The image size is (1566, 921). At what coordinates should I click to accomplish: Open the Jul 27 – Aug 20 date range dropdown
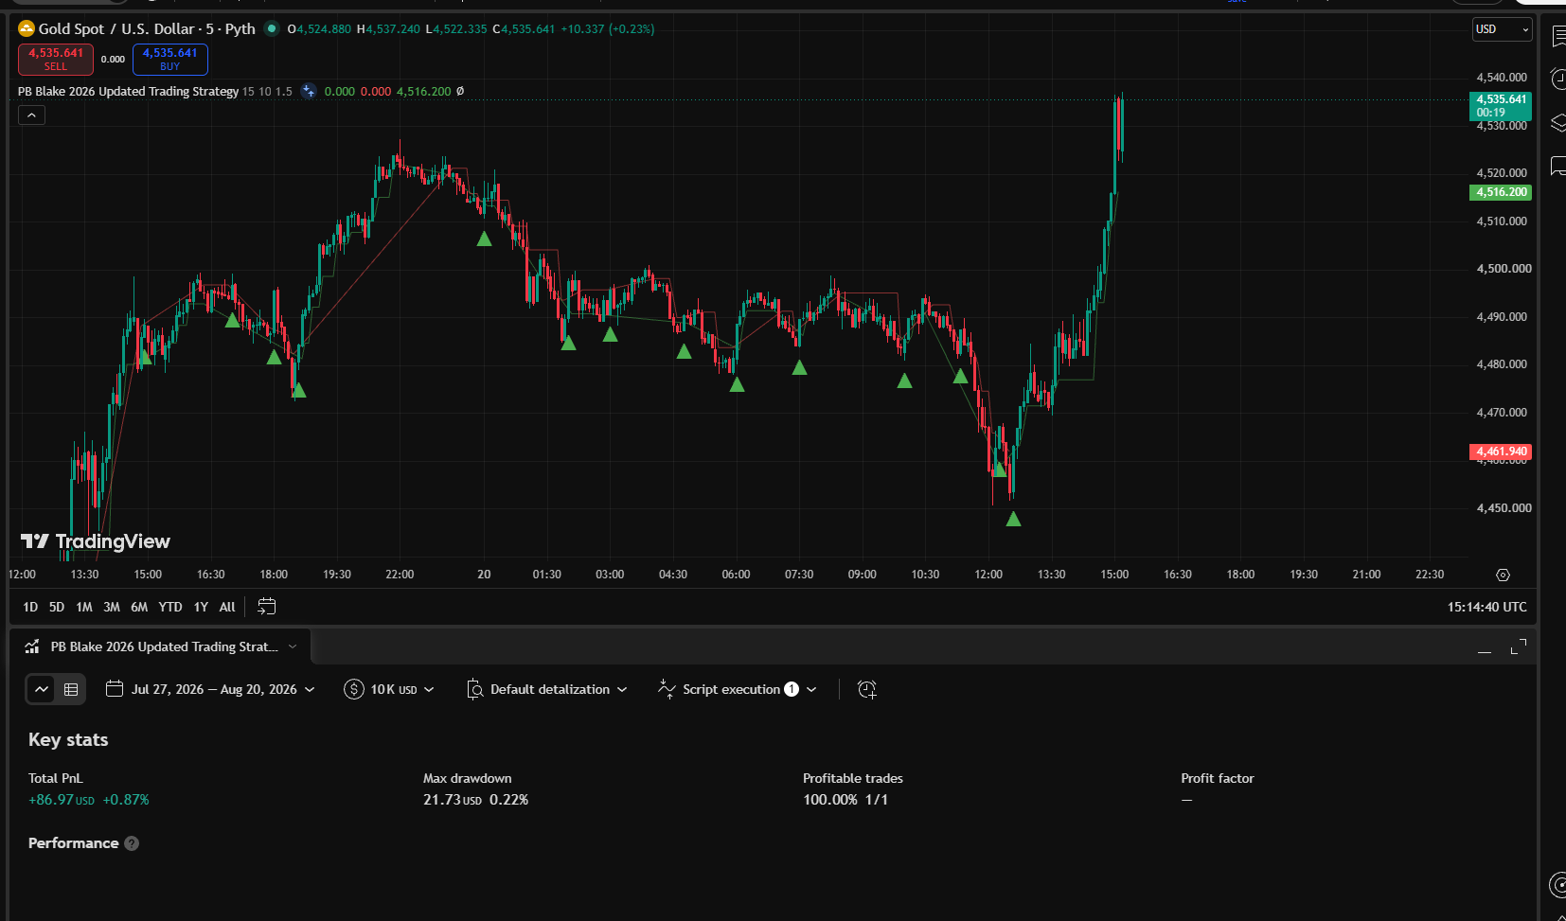pos(210,689)
